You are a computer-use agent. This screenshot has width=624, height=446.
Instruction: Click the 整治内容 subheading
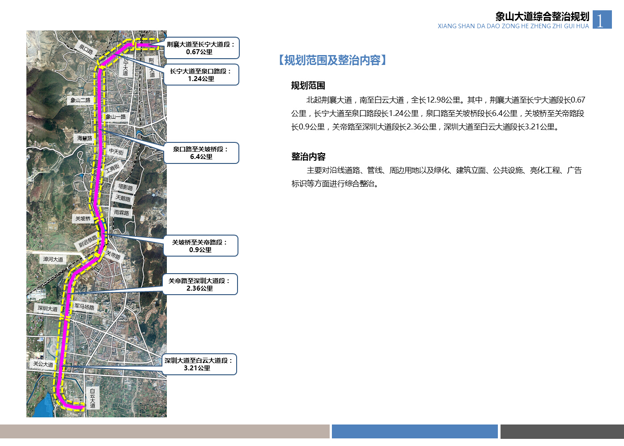308,157
